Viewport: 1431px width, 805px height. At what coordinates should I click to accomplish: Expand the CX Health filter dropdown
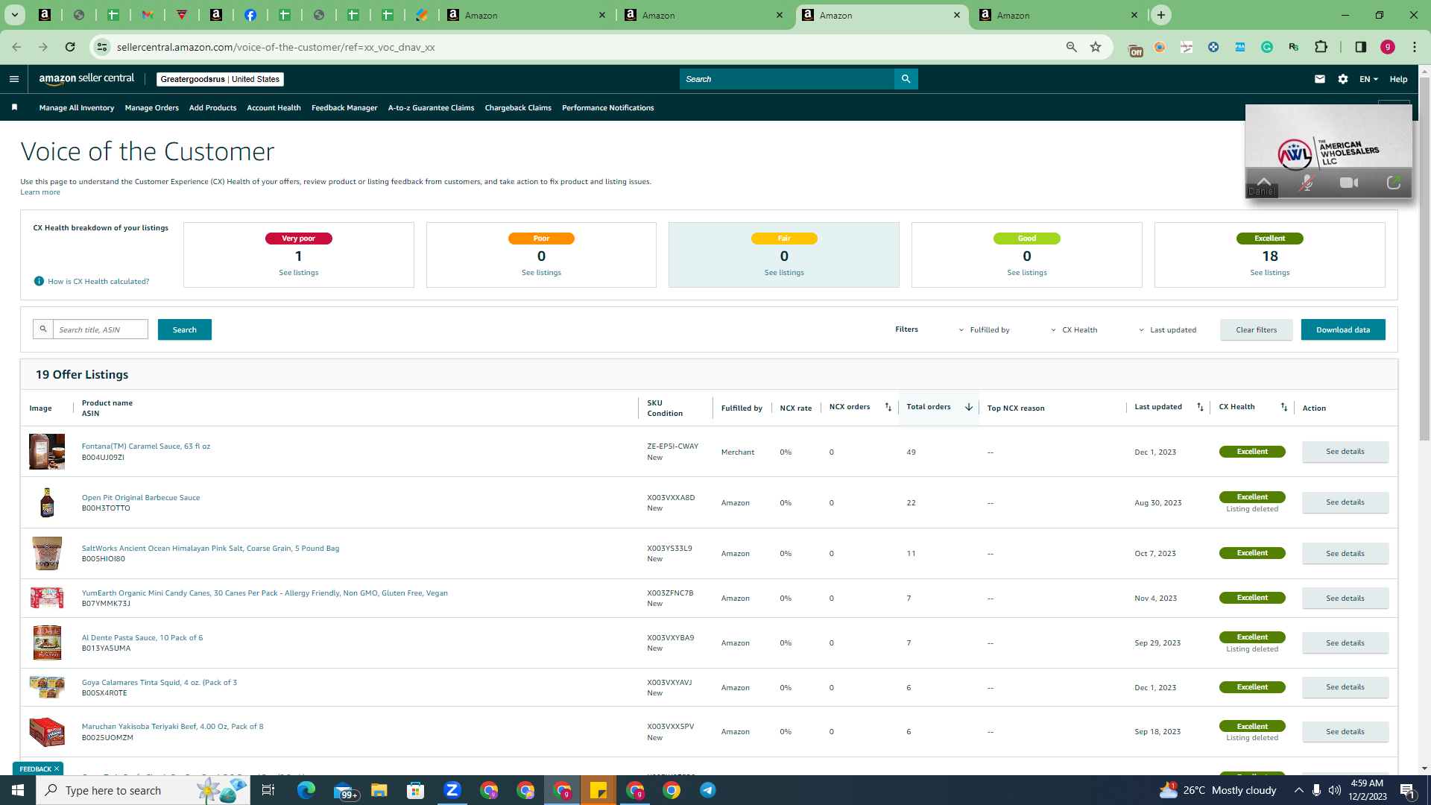[x=1074, y=329]
